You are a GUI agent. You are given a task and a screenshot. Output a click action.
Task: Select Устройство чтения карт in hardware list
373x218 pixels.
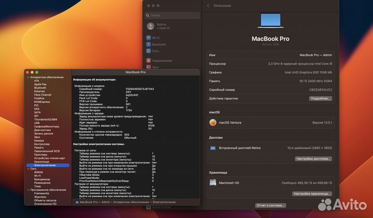click(50, 158)
